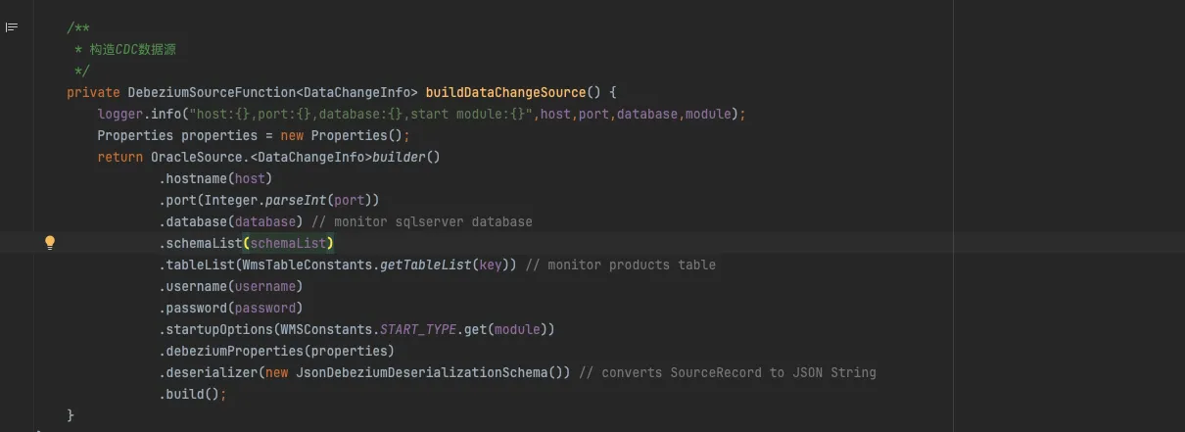Click the START_TYPE constant

pos(418,329)
